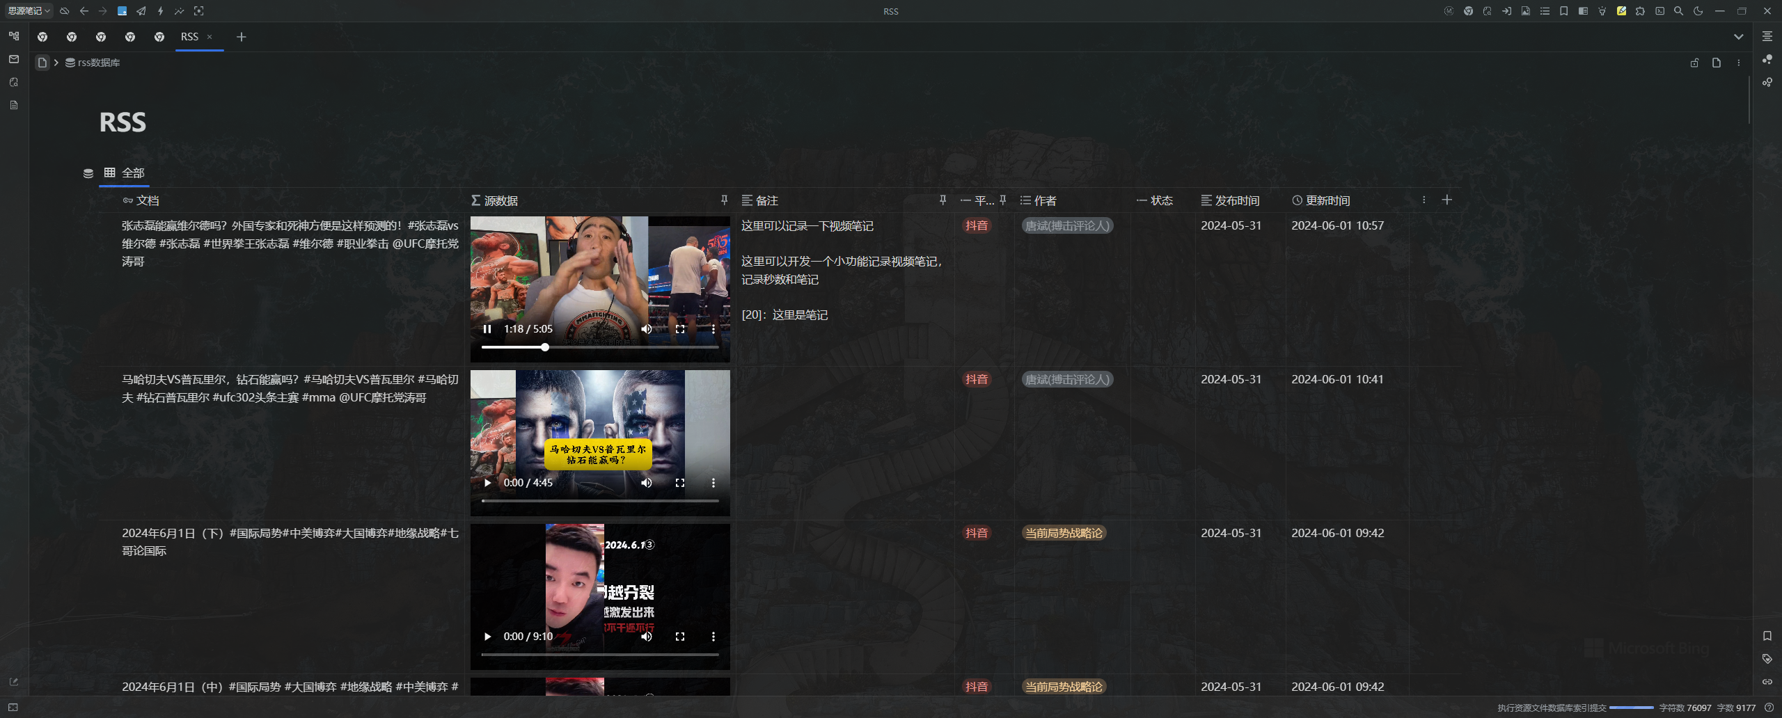This screenshot has width=1782, height=718.
Task: Open the graph view icon in right dock
Action: point(1767,59)
